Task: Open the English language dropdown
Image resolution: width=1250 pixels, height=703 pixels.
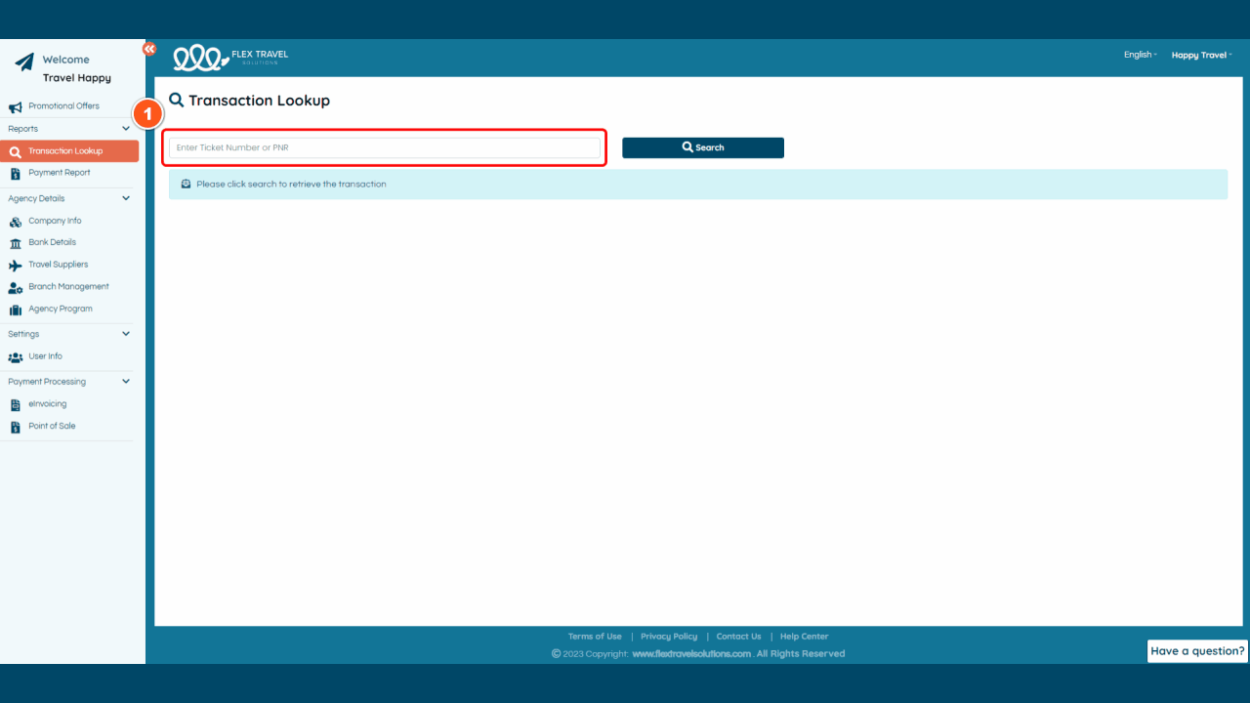Action: (x=1140, y=55)
